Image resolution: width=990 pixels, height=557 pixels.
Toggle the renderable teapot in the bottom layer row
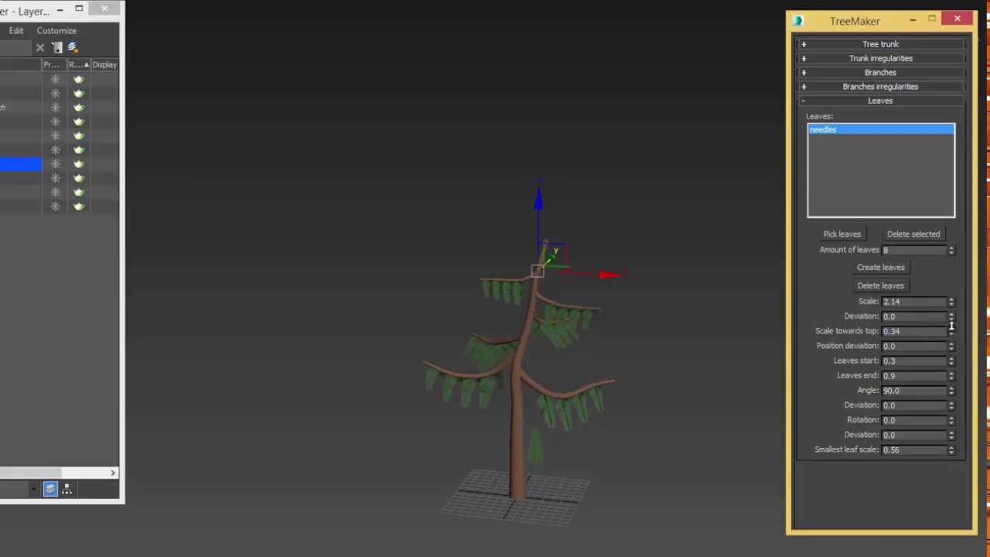78,207
